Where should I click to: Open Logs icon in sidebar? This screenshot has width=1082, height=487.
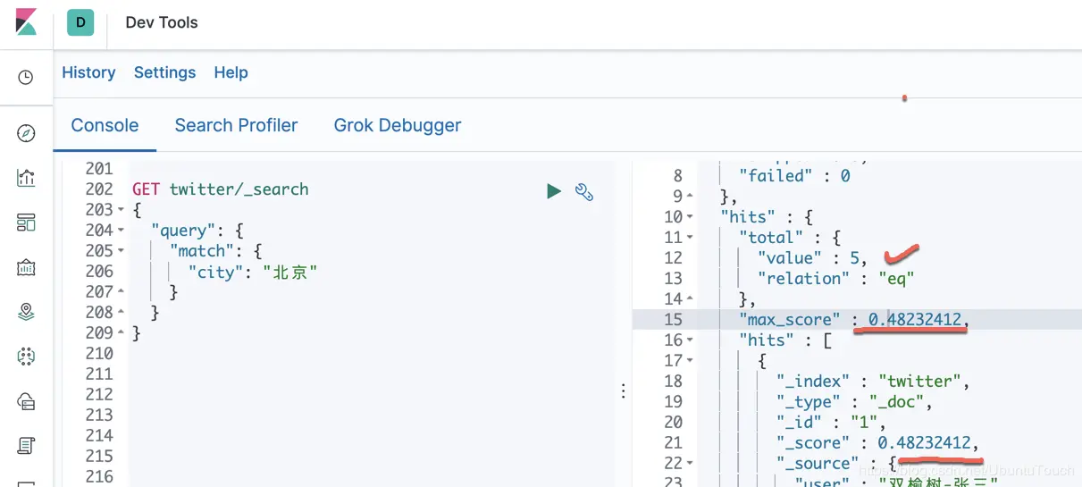pyautogui.click(x=26, y=445)
